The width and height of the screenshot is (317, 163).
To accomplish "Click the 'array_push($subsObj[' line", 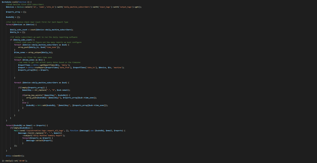I will click(x=61, y=98).
